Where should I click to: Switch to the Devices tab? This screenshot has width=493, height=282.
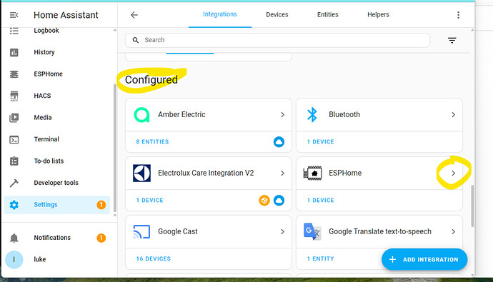tap(277, 14)
